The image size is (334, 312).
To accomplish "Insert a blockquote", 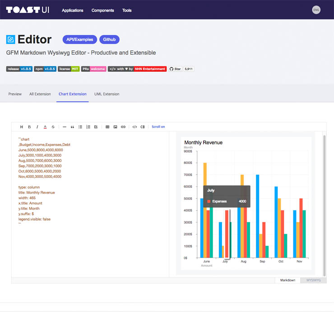I will tap(72, 127).
